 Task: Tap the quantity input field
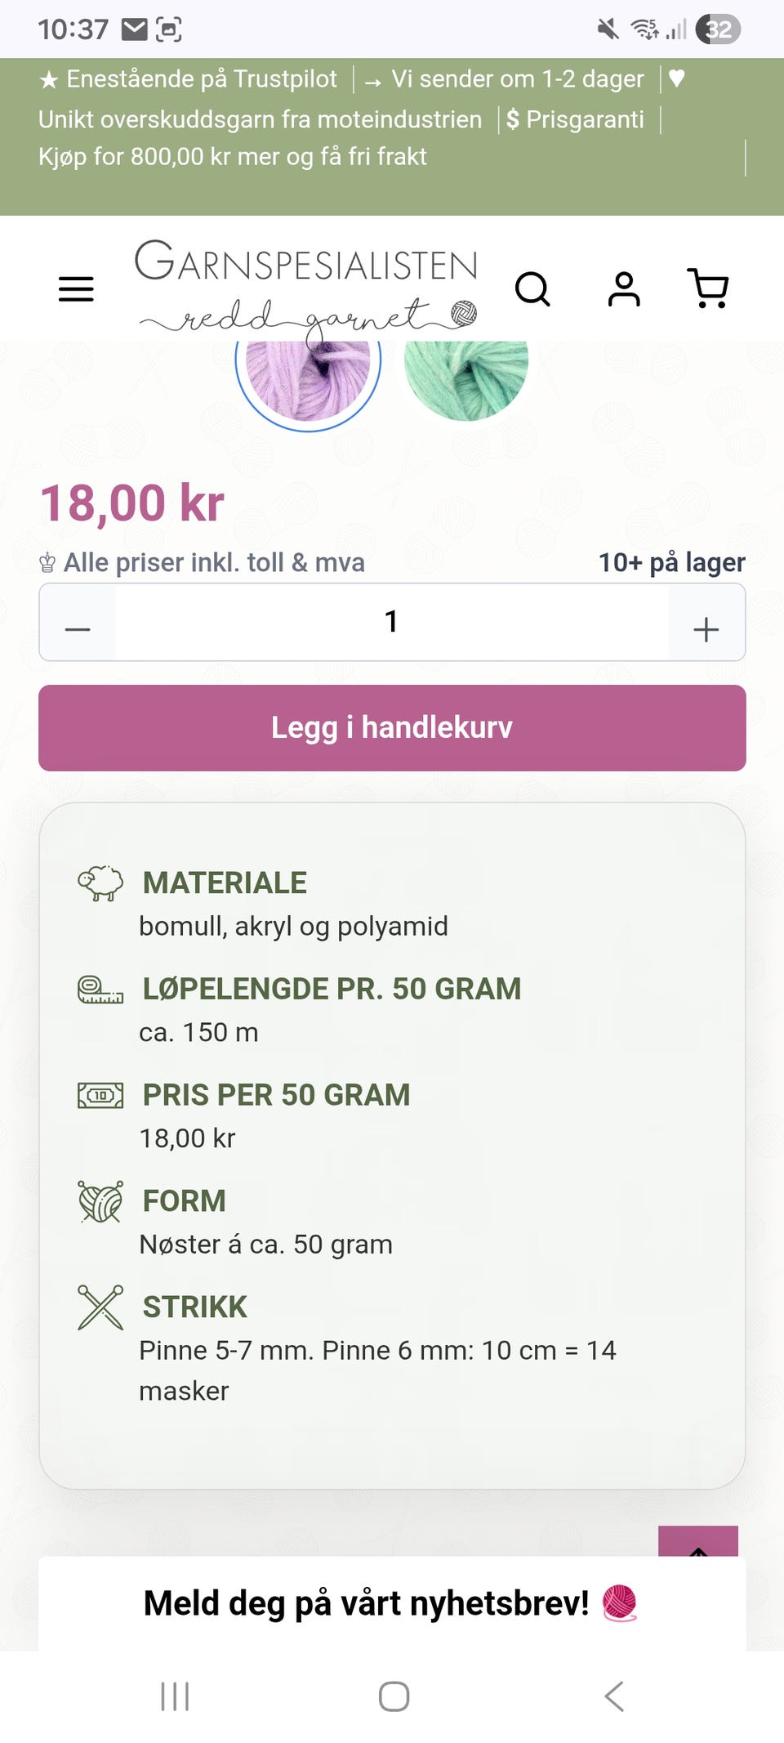tap(392, 622)
